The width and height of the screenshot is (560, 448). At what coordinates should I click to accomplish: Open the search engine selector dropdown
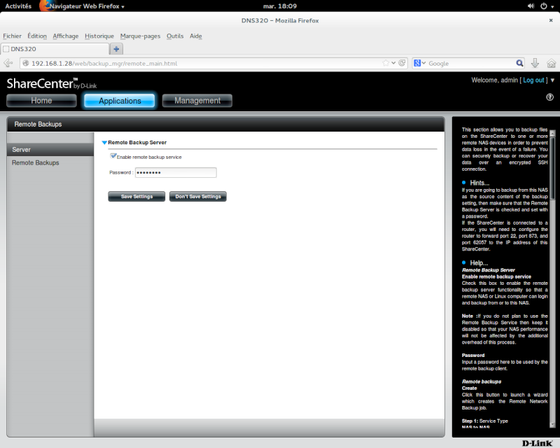pyautogui.click(x=424, y=63)
